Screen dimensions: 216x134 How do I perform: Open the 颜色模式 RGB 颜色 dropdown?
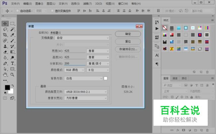pos(74,70)
